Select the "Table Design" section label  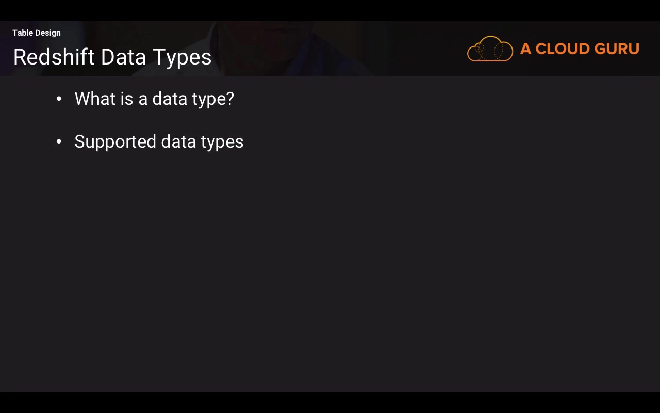(x=37, y=33)
